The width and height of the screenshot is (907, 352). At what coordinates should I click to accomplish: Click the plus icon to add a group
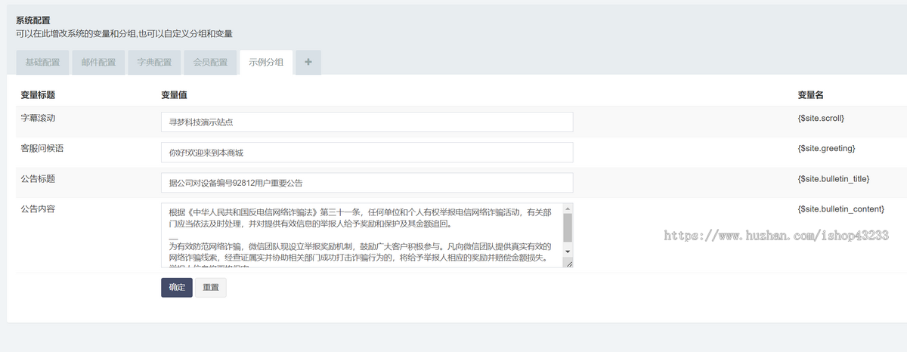pos(308,63)
